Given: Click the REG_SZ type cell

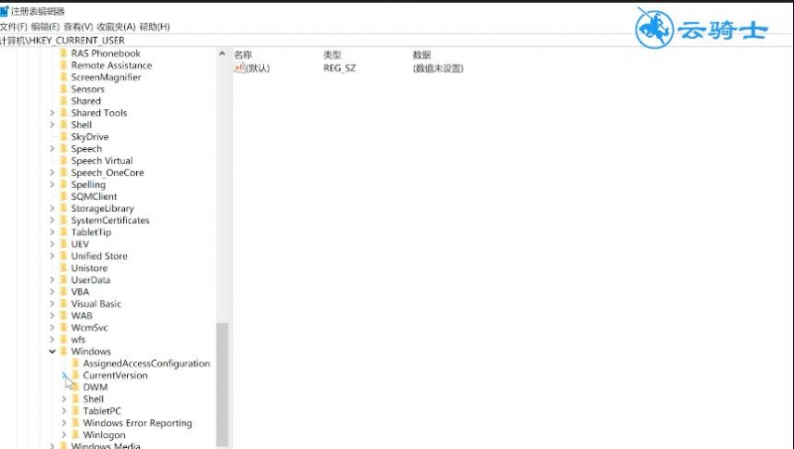Looking at the screenshot, I should (x=339, y=68).
